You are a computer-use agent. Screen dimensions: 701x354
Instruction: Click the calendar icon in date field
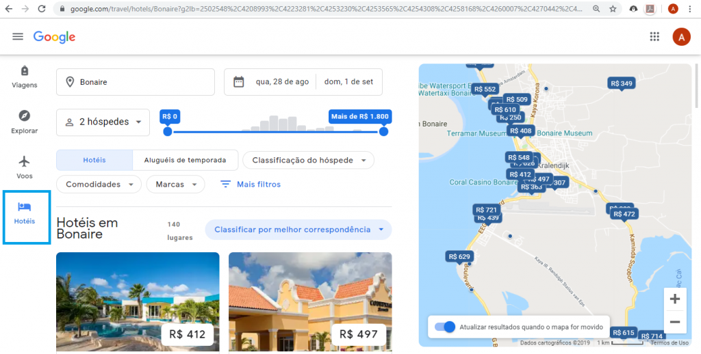pos(239,82)
